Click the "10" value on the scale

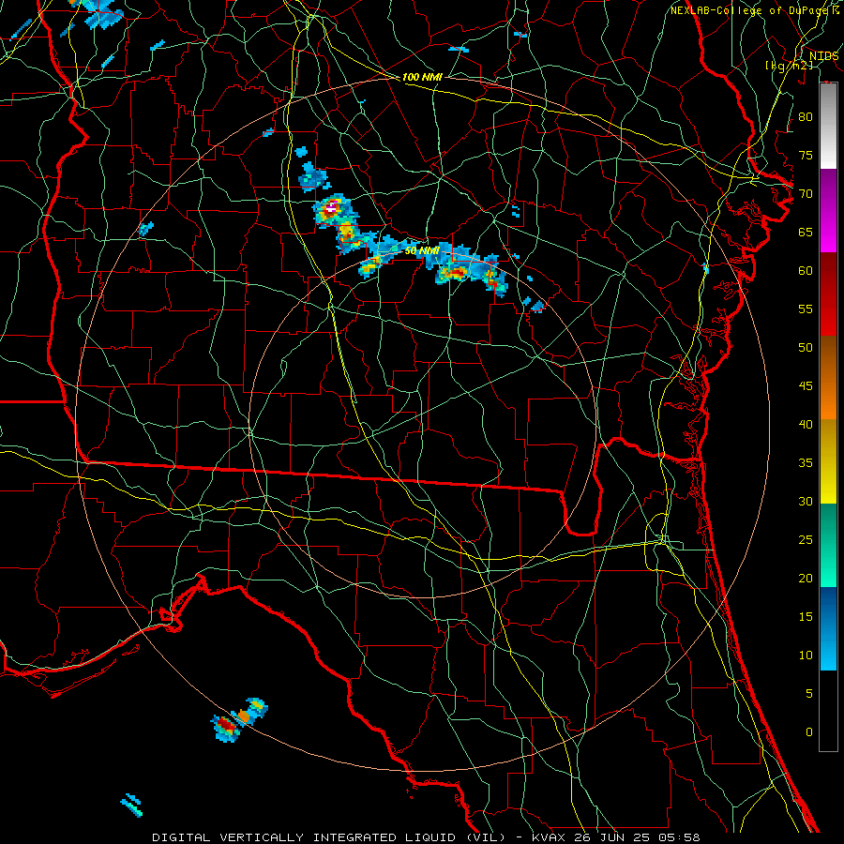click(806, 656)
